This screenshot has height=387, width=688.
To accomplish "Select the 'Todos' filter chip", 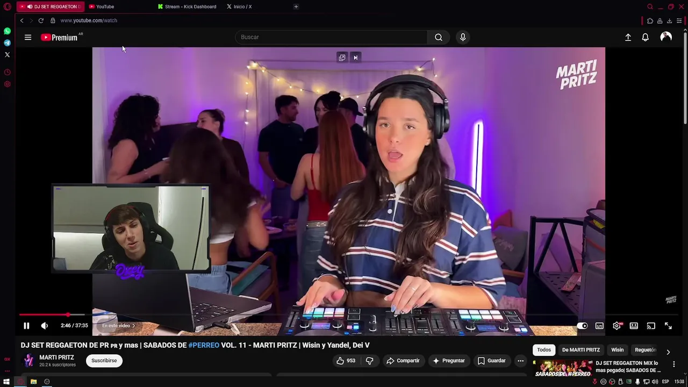I will click(x=544, y=350).
